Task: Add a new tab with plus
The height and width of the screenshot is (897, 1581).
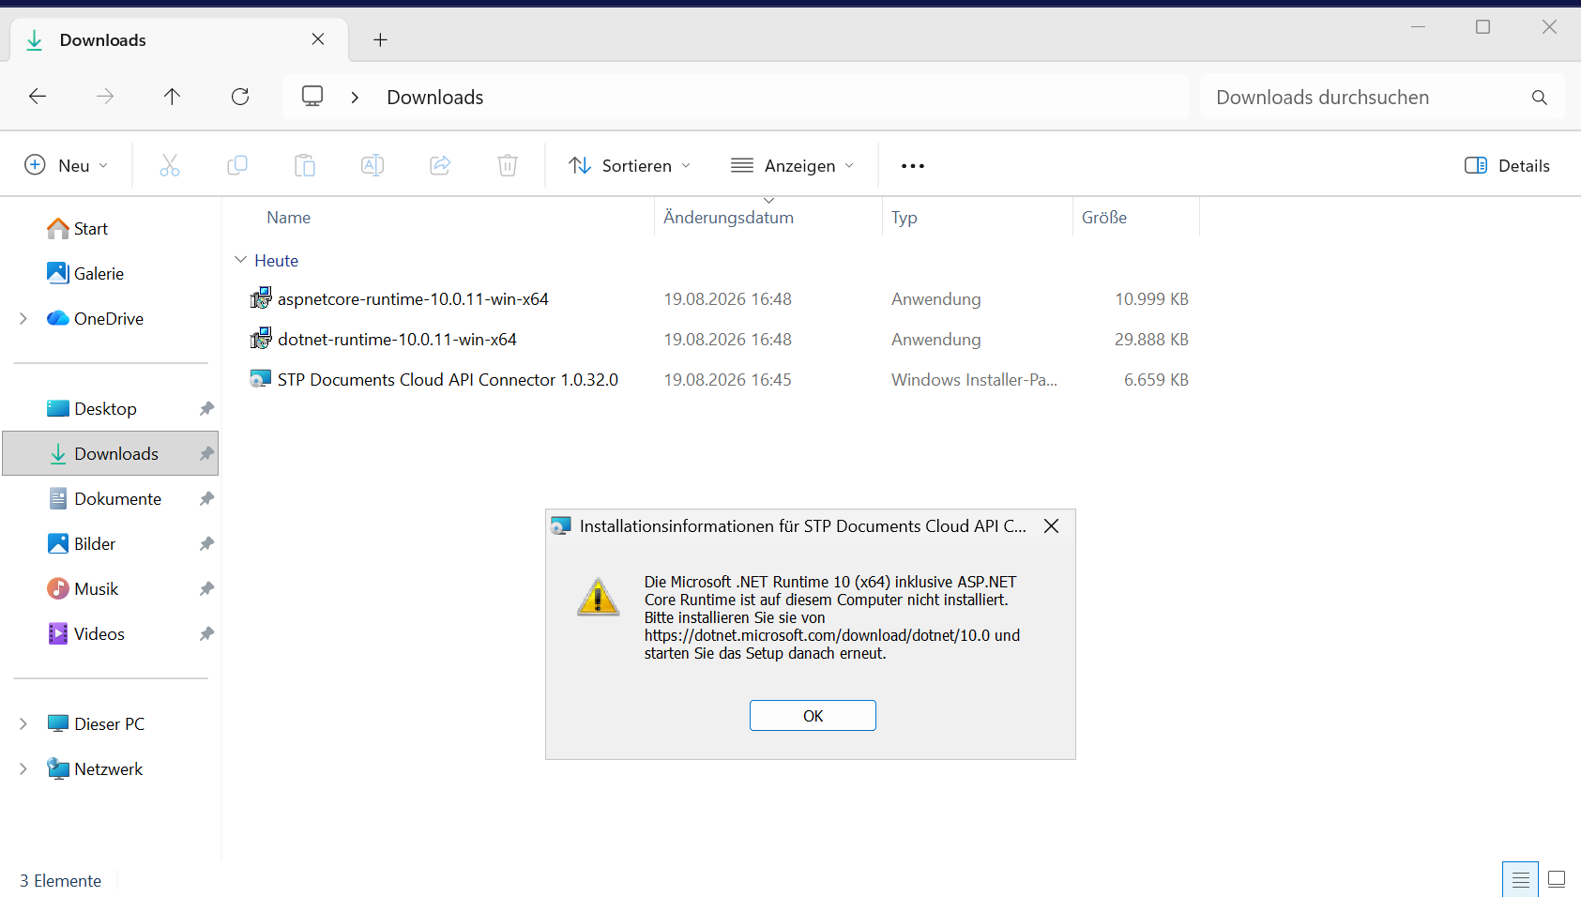Action: point(380,39)
